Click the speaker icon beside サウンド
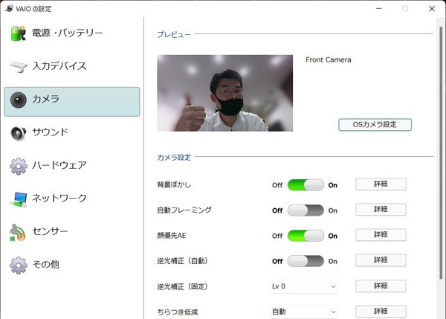This screenshot has width=446, height=319. pos(19,133)
